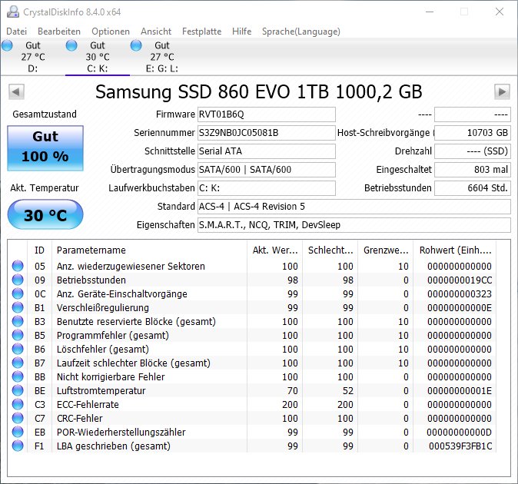Click the status orb for attribute 05
This screenshot has width=518, height=484.
[18, 266]
